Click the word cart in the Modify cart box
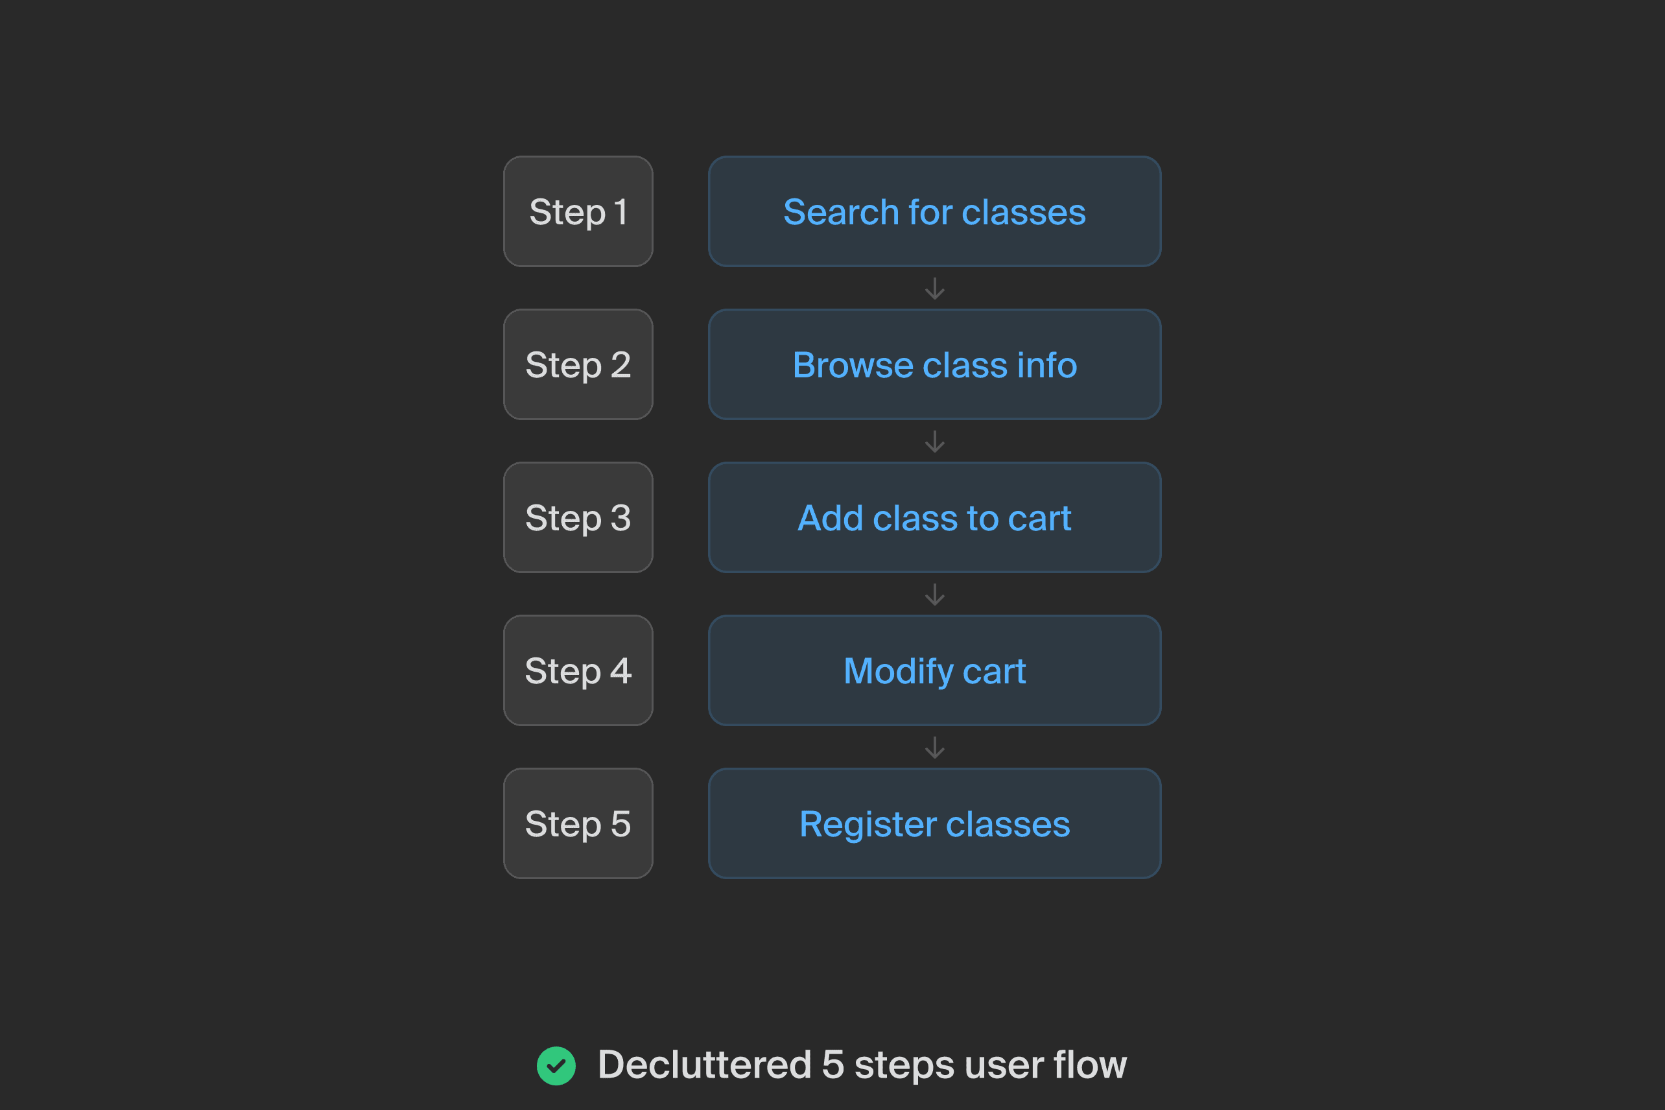1665x1110 pixels. point(994,672)
